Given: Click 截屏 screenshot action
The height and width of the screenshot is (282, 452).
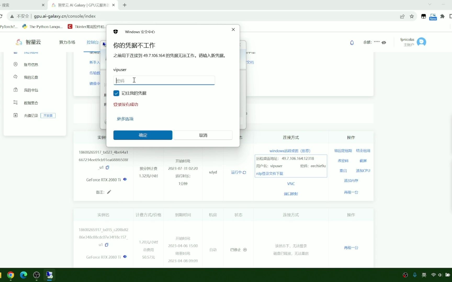Looking at the screenshot, I should pyautogui.click(x=363, y=161).
